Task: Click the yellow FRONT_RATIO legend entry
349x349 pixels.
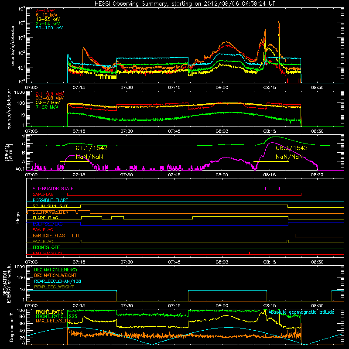Action: pos(50,312)
